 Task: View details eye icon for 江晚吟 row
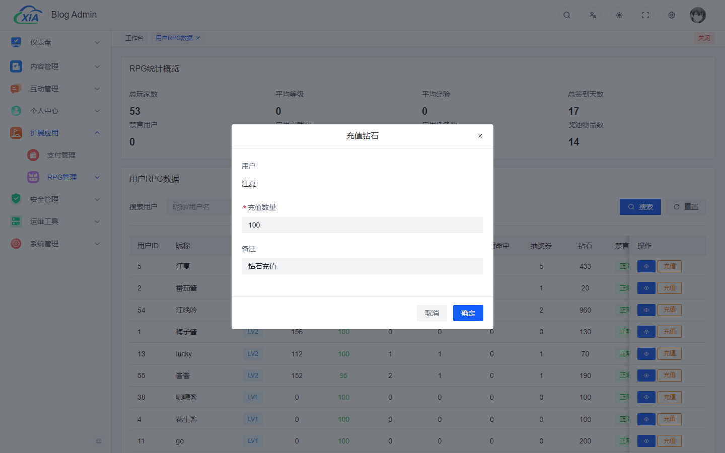646,310
